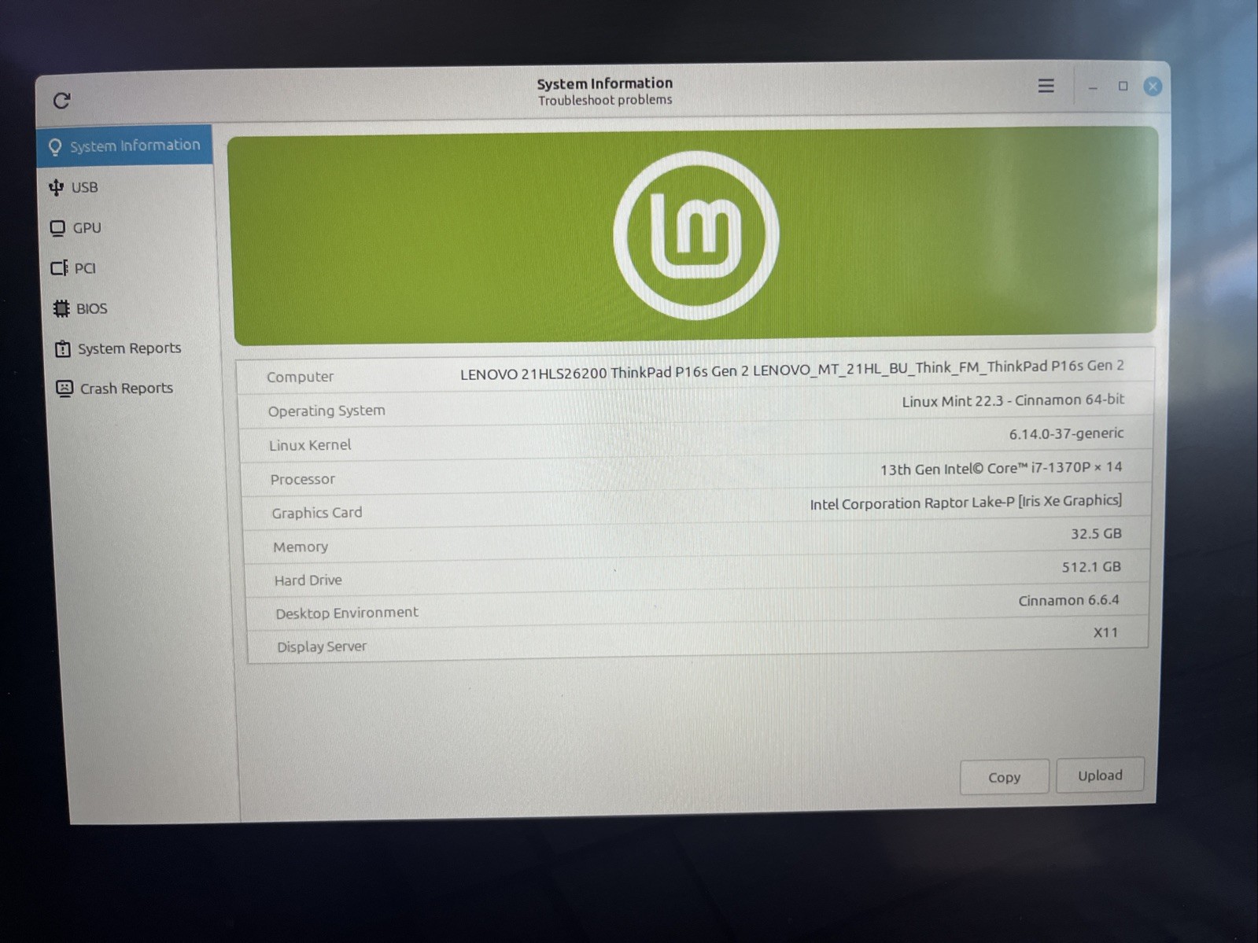The height and width of the screenshot is (943, 1258).
Task: Select the X11 display server value
Action: point(1105,632)
